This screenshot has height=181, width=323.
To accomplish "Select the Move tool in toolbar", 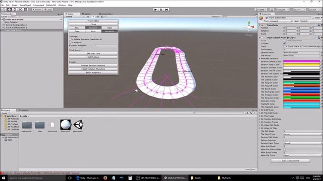I will (9, 10).
